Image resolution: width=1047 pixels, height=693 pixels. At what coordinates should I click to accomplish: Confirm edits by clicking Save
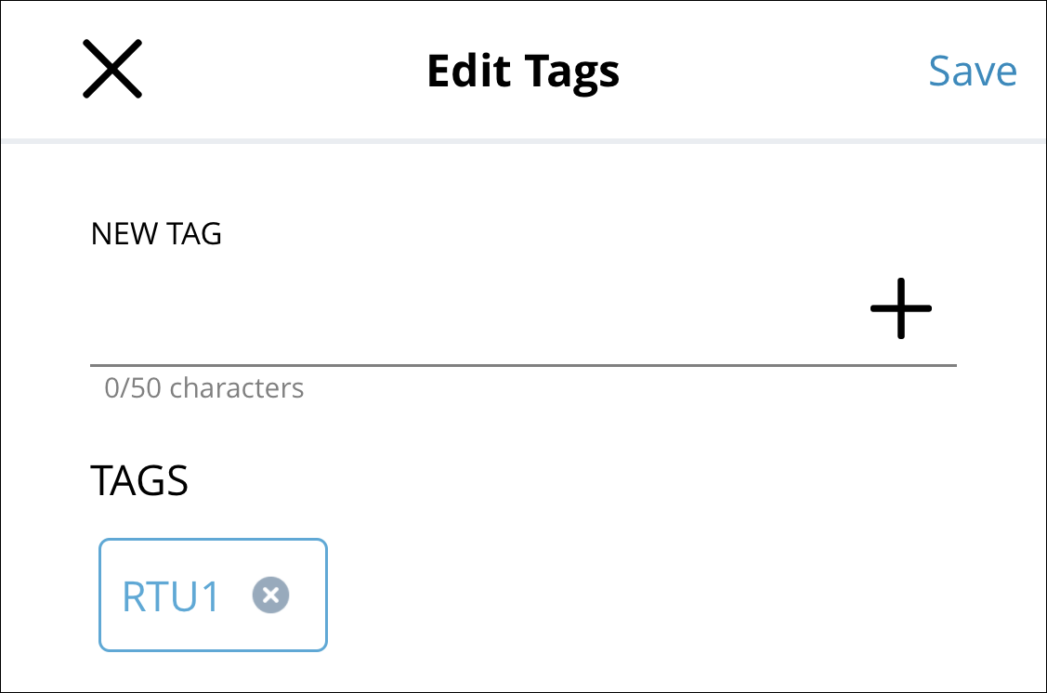972,72
